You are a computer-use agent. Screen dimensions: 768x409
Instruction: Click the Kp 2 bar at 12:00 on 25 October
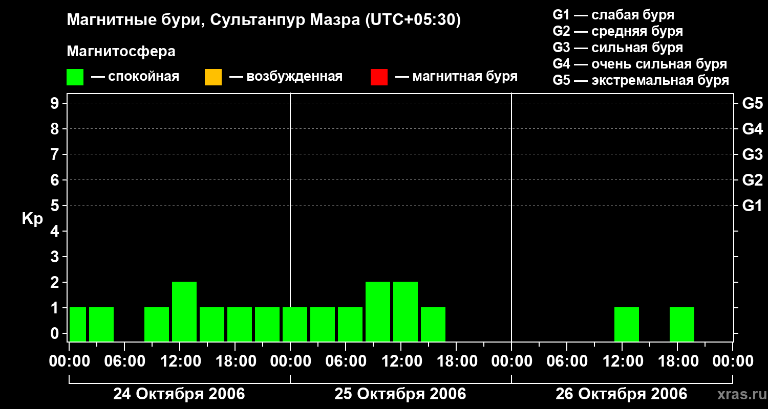tap(406, 311)
